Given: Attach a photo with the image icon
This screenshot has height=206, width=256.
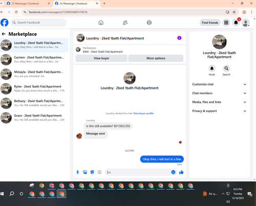Looking at the screenshot, I should (85, 172).
